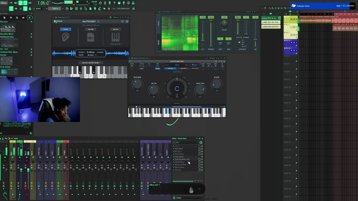Click the piano keys icon in Auto-Key
This screenshot has height=201, width=358.
click(x=116, y=37)
